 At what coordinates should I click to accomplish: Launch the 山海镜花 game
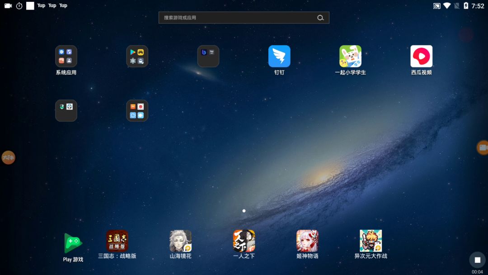[180, 241]
